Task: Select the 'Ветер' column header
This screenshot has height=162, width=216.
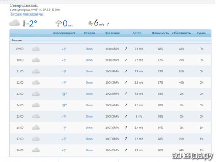Action: pos(137,33)
